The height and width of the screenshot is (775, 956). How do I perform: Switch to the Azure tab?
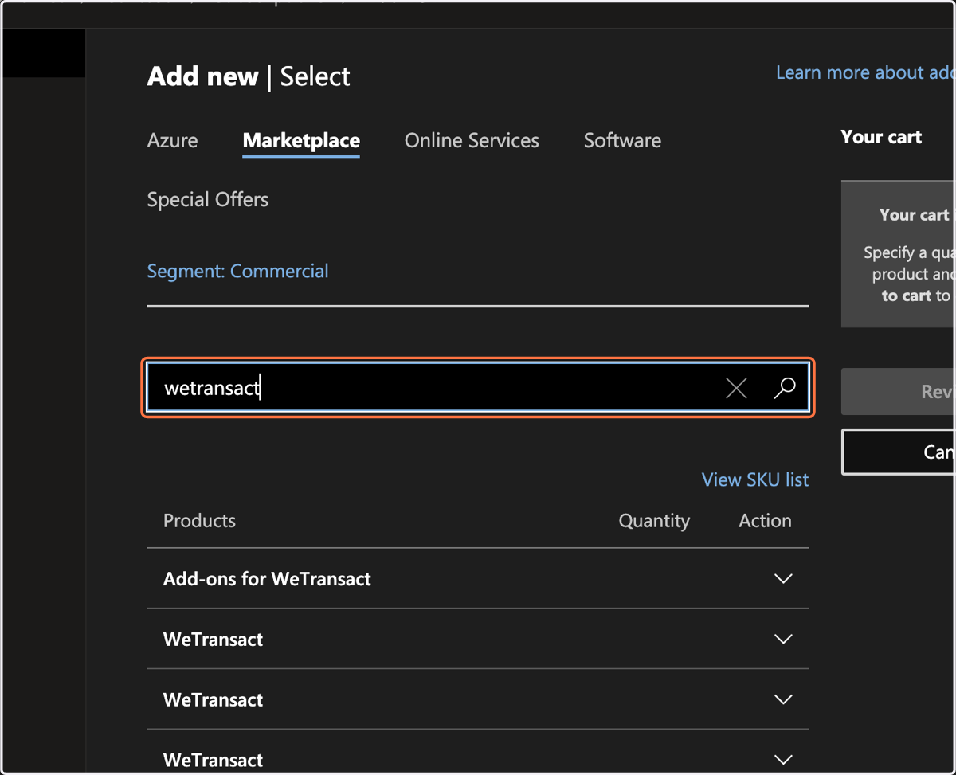172,140
